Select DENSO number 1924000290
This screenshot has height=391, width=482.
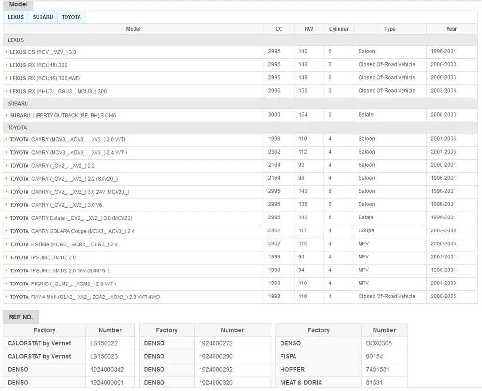click(x=216, y=357)
